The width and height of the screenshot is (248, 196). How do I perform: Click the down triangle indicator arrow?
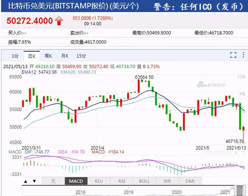coord(34,181)
